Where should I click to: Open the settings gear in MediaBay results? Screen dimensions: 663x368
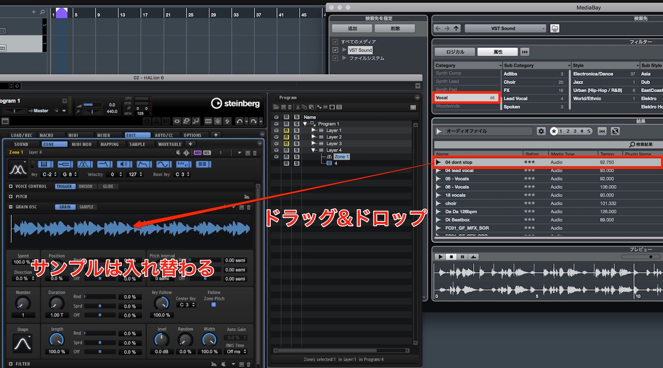pyautogui.click(x=541, y=131)
